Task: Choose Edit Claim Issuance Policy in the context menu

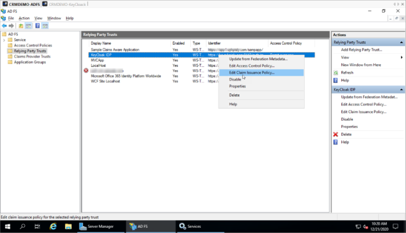Action: pos(252,73)
